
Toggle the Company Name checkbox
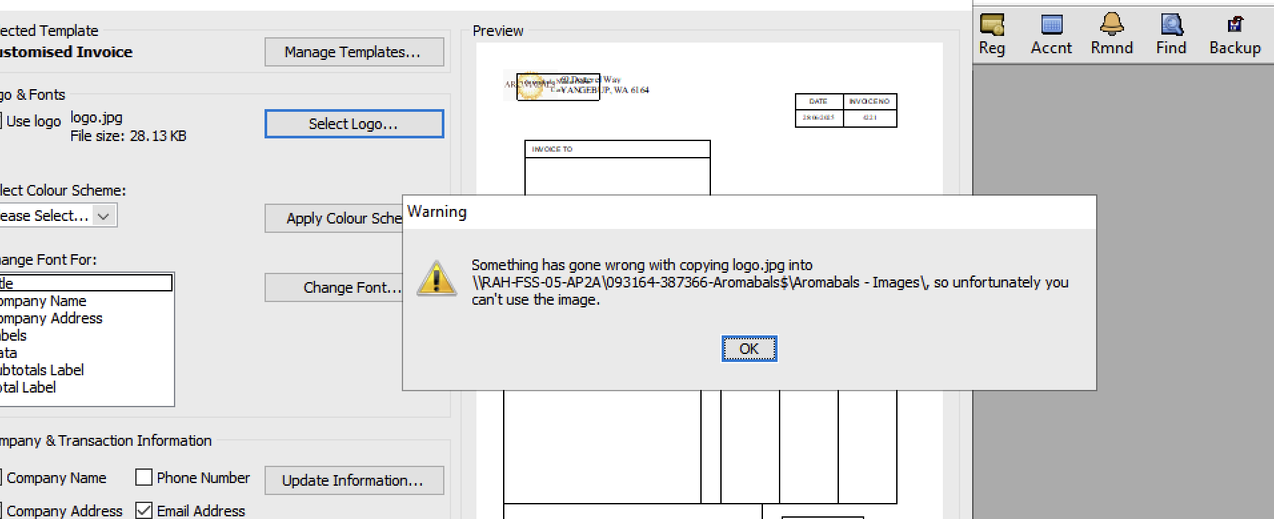point(1,478)
